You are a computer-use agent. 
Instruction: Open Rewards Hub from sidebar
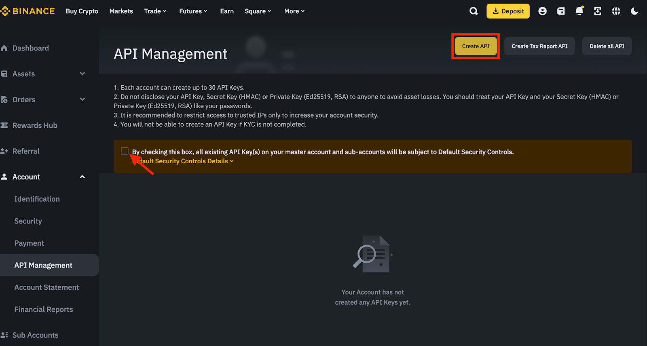[35, 125]
